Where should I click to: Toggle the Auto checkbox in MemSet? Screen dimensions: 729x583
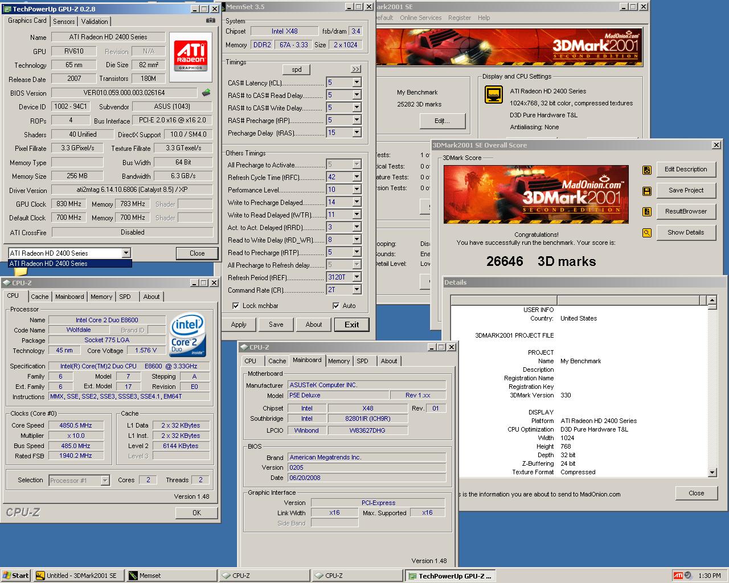(336, 306)
